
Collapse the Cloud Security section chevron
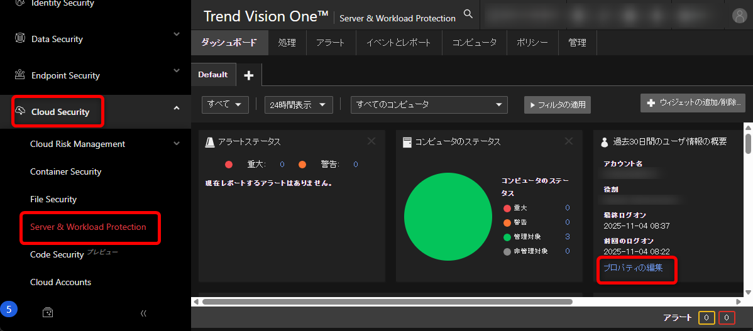click(x=176, y=108)
